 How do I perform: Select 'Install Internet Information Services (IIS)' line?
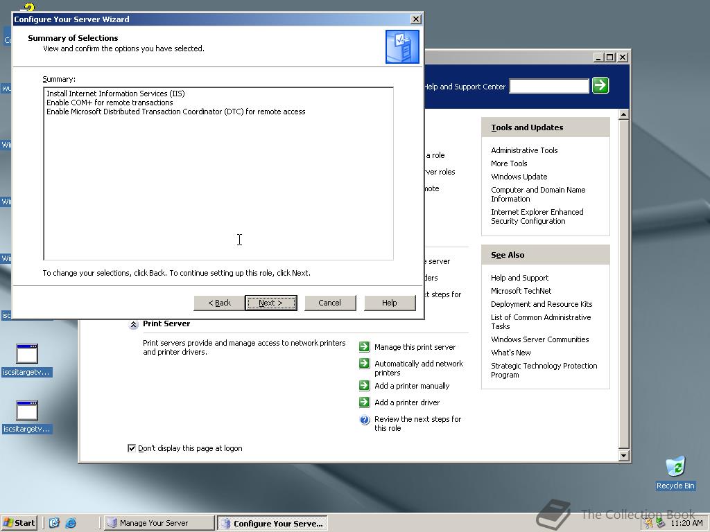(x=116, y=94)
